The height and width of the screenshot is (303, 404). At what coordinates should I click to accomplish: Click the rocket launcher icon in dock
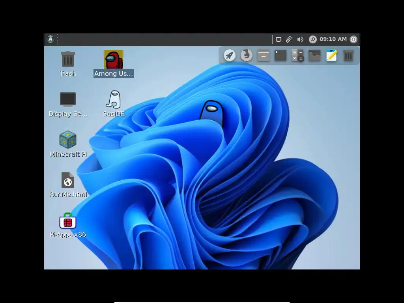(229, 55)
